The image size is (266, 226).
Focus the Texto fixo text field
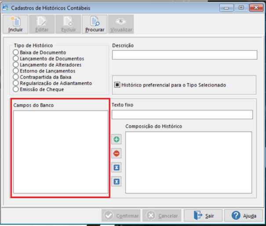182,115
